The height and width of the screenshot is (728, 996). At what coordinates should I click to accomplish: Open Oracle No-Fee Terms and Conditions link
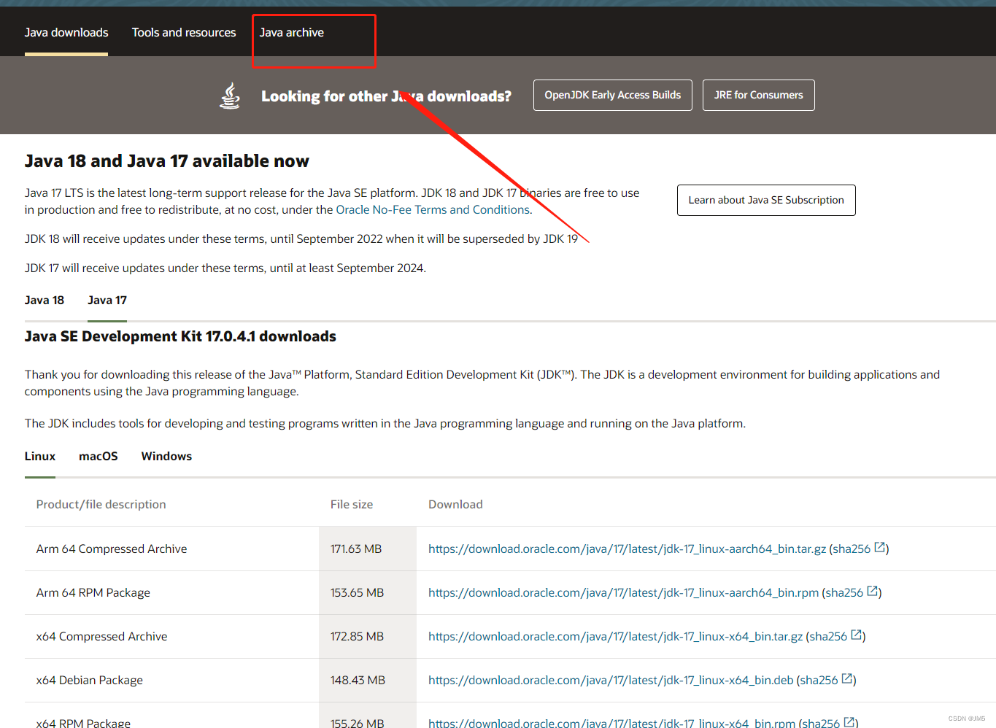[433, 210]
